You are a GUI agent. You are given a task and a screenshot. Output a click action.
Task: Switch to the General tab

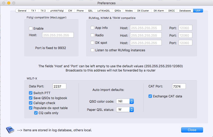(22, 11)
